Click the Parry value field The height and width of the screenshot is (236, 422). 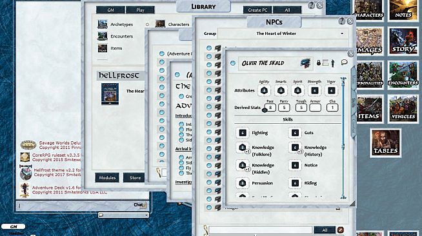tap(284, 108)
